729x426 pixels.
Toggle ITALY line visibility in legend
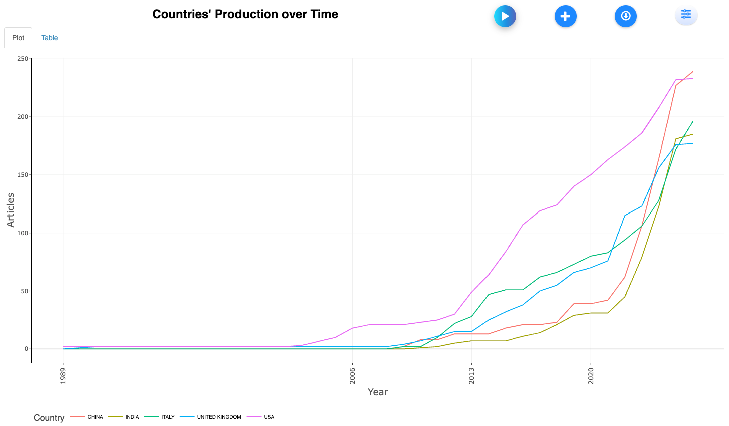click(x=168, y=417)
